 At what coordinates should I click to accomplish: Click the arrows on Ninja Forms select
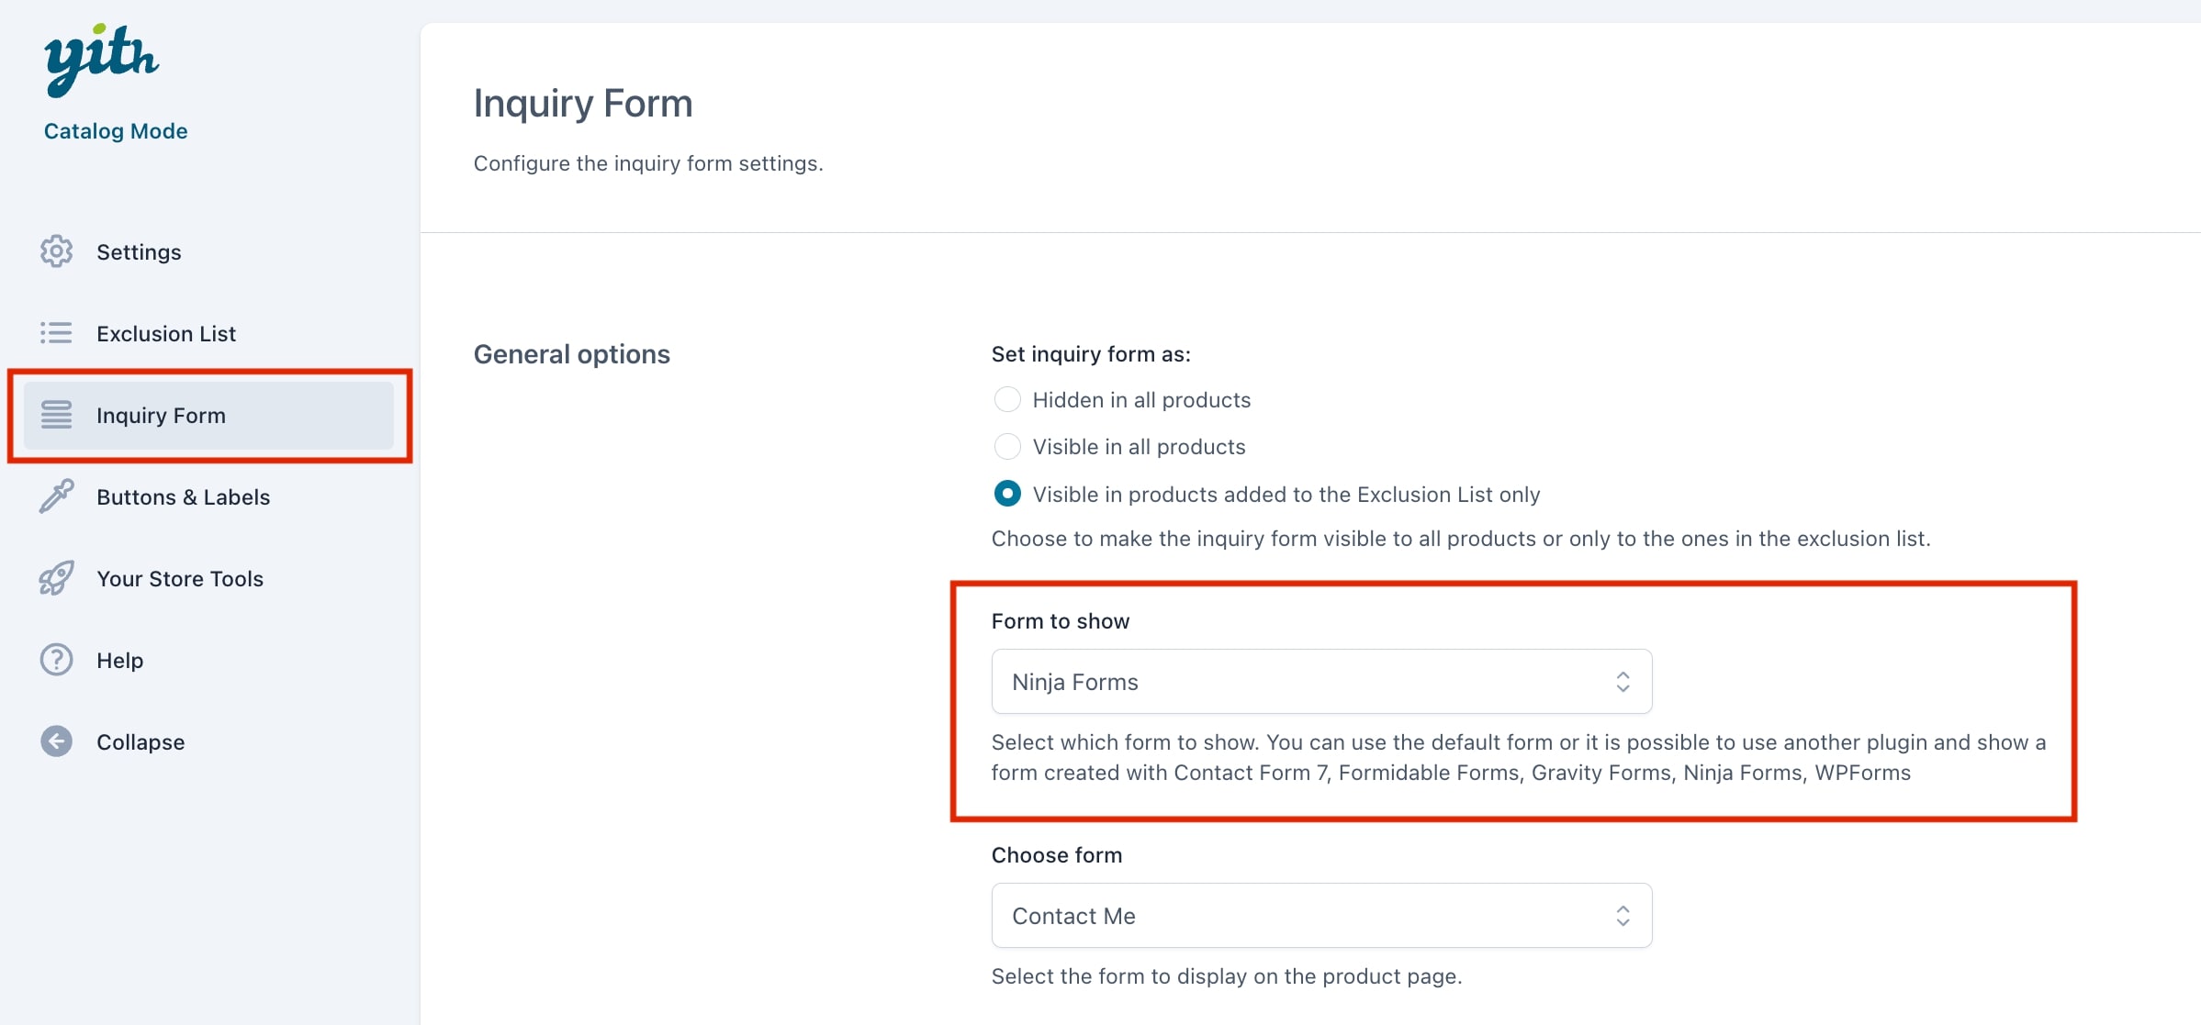click(x=1623, y=682)
